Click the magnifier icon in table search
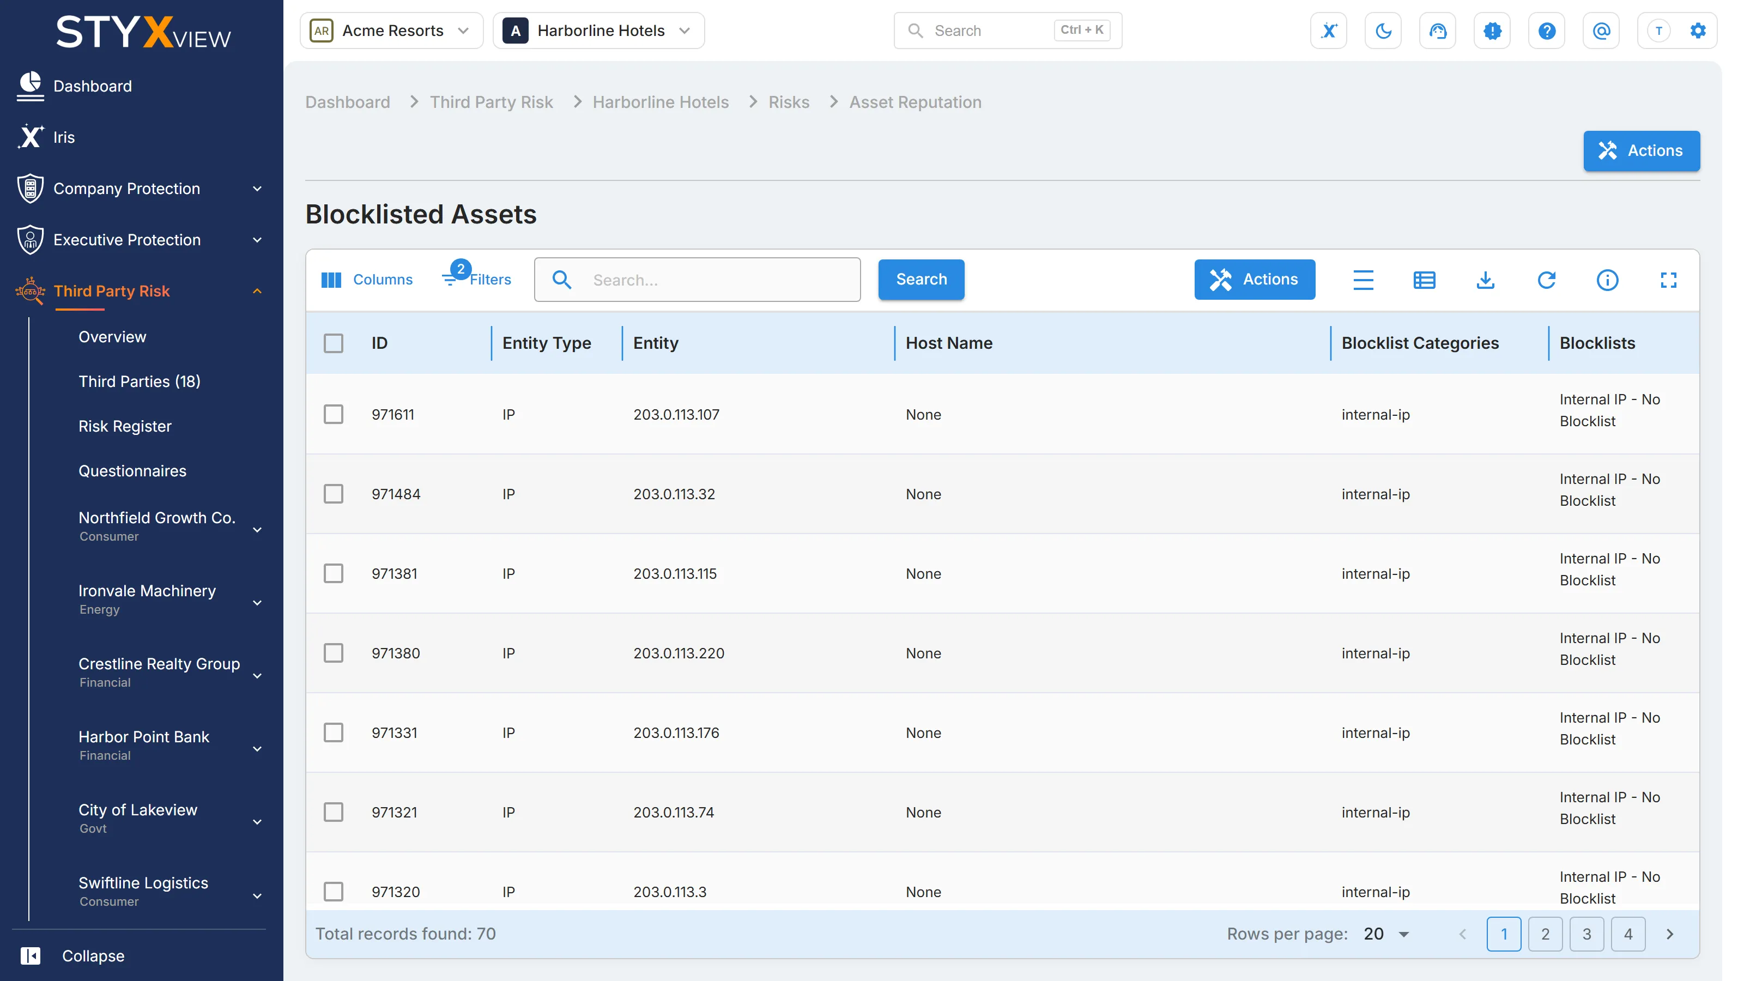 coord(561,280)
